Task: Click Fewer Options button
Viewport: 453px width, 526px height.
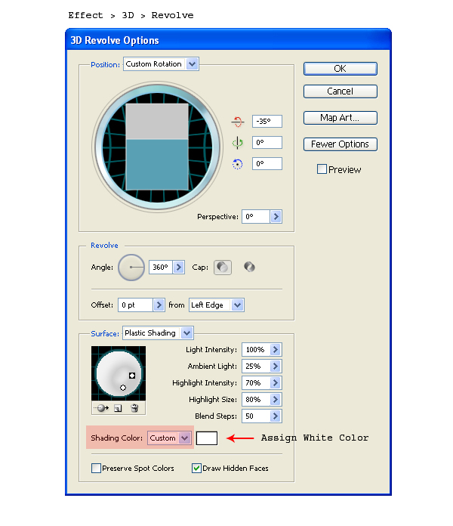Action: click(341, 144)
